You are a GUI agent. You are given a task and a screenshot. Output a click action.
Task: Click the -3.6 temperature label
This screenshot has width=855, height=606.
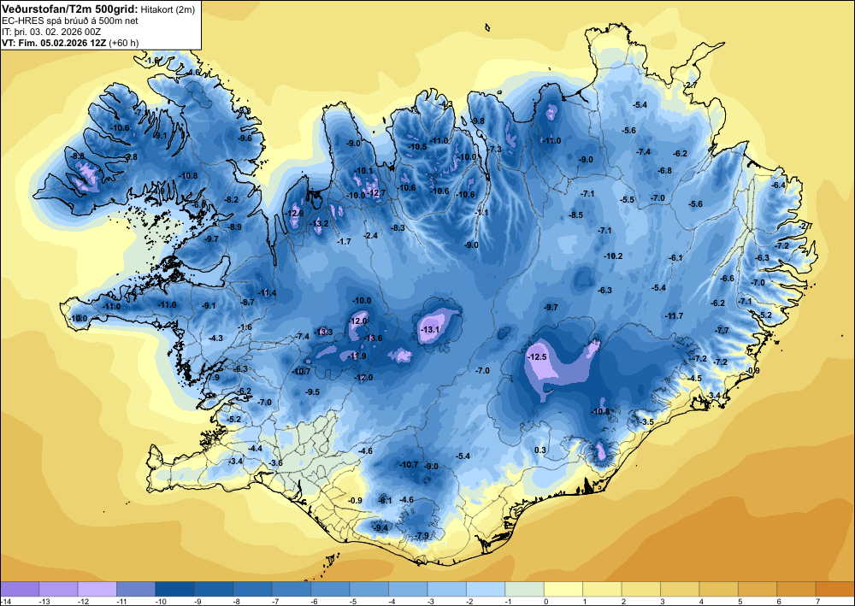(x=276, y=463)
